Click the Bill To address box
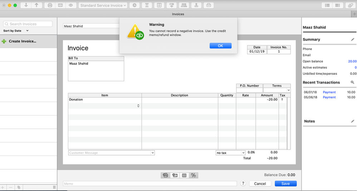 point(96,70)
